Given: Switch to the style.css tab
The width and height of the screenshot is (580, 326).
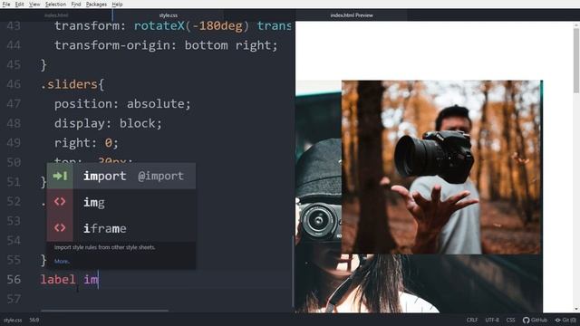Looking at the screenshot, I should pyautogui.click(x=169, y=15).
